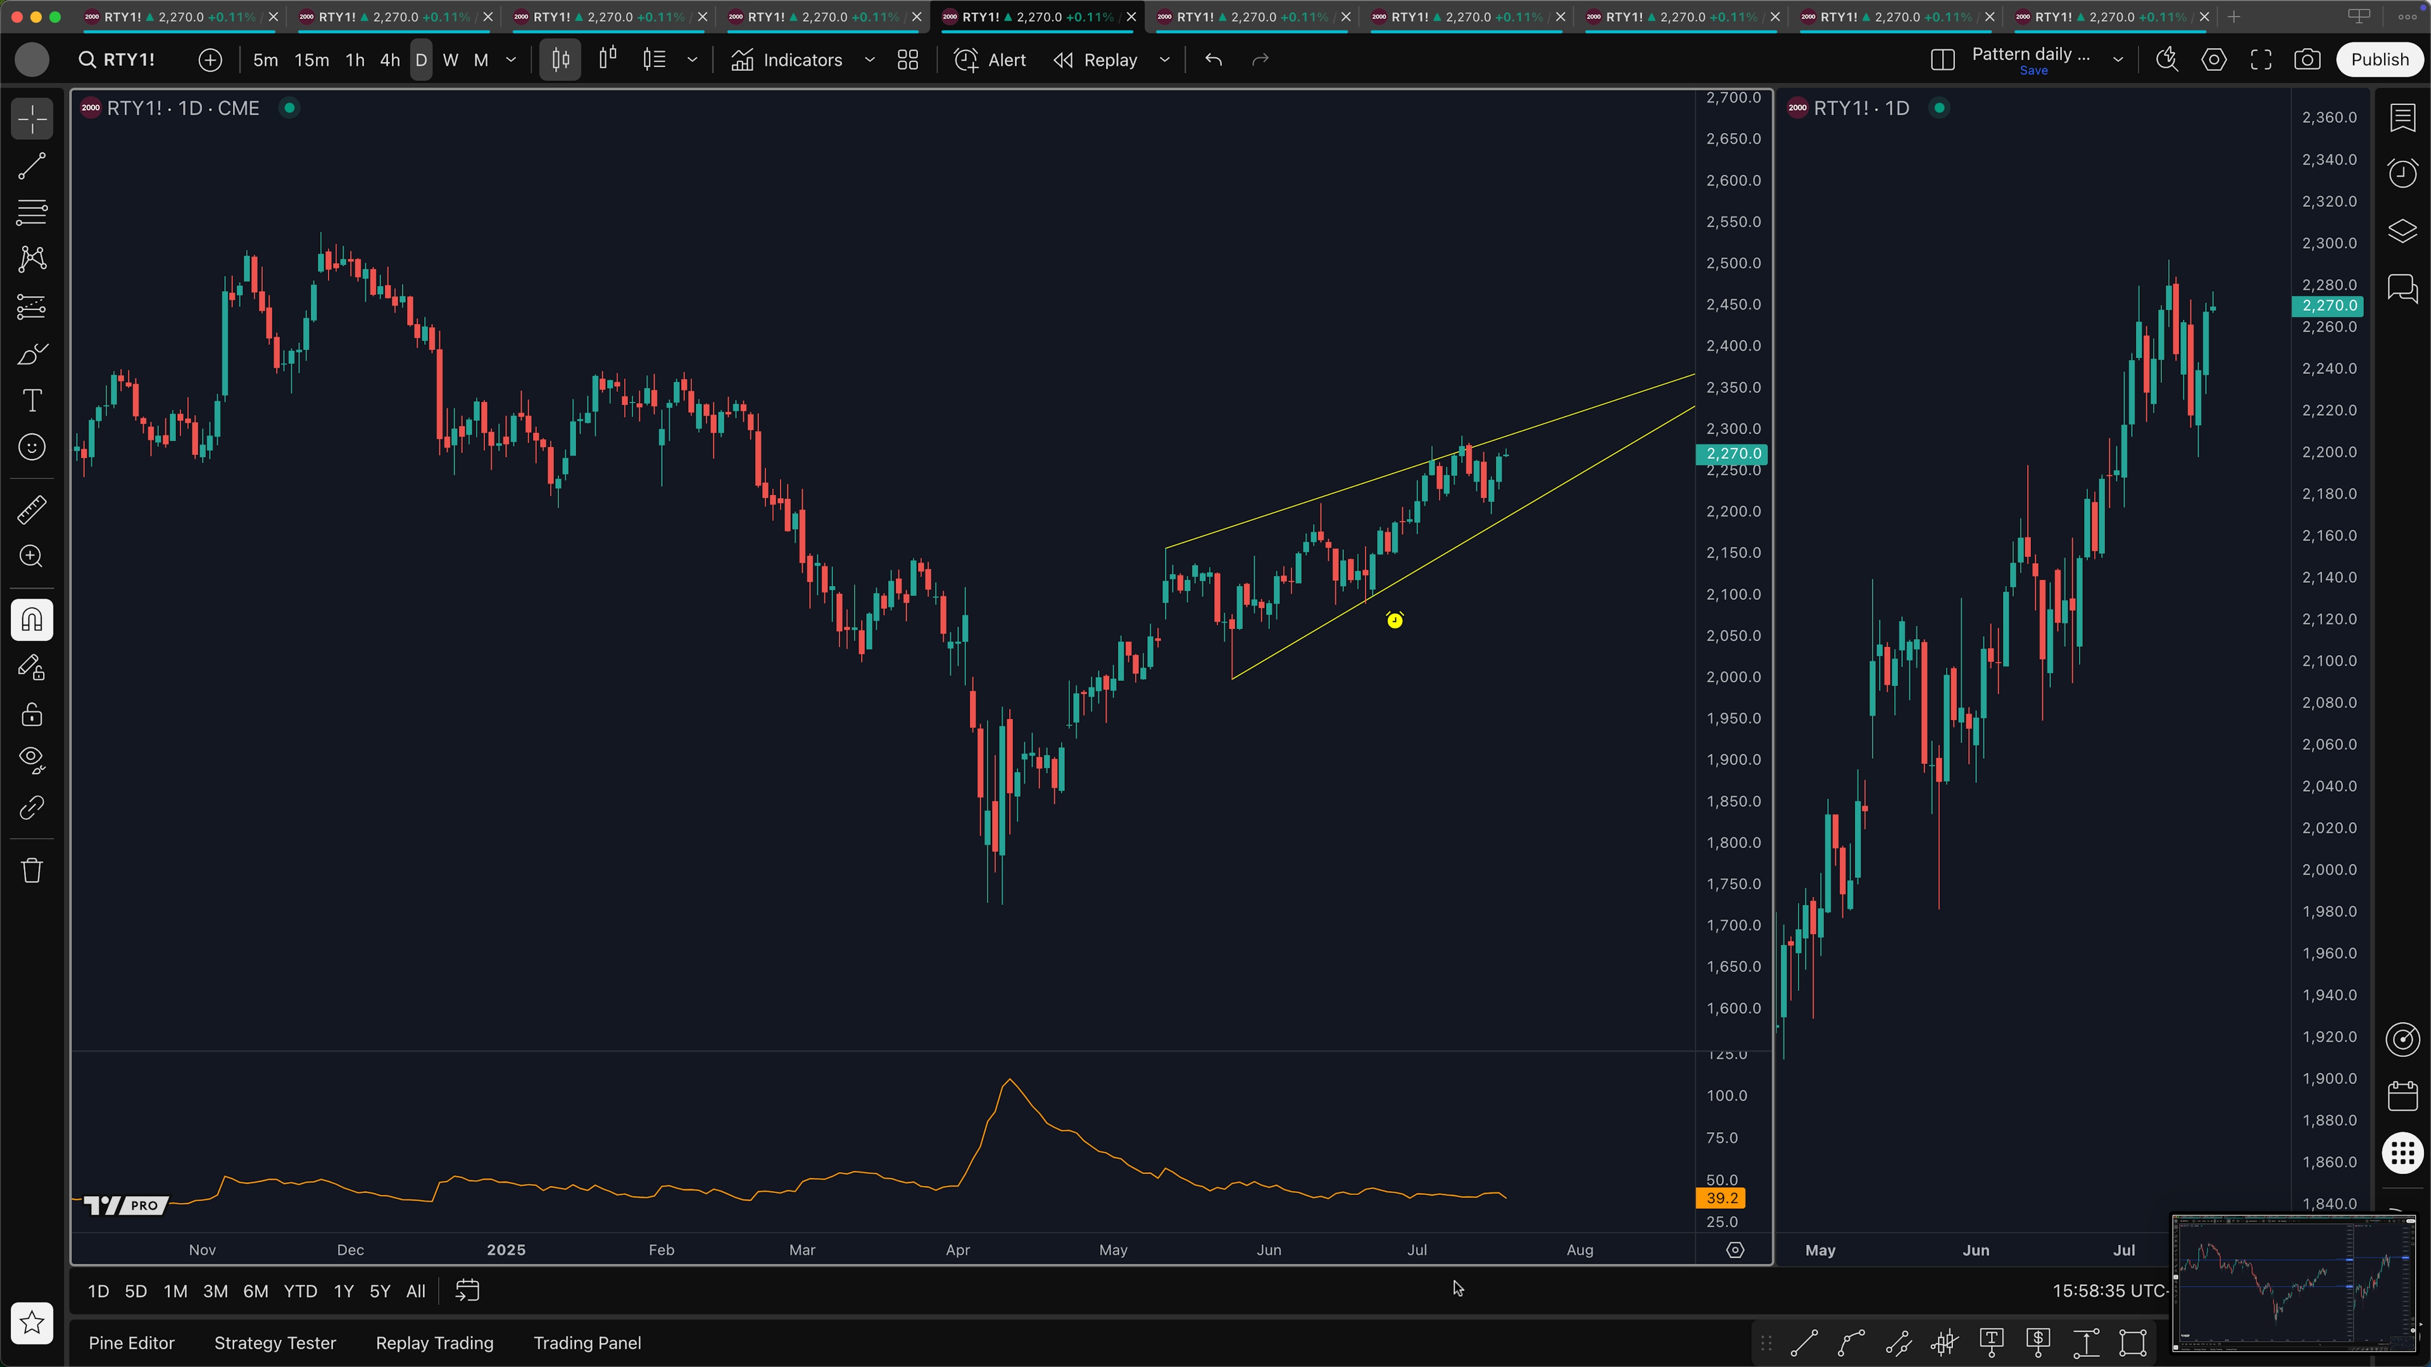Expand the chart type dropdown arrow

(693, 59)
